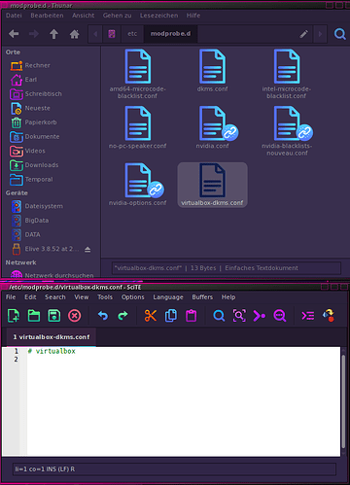The image size is (350, 485).
Task: Open SciTE File menu
Action: 11,297
